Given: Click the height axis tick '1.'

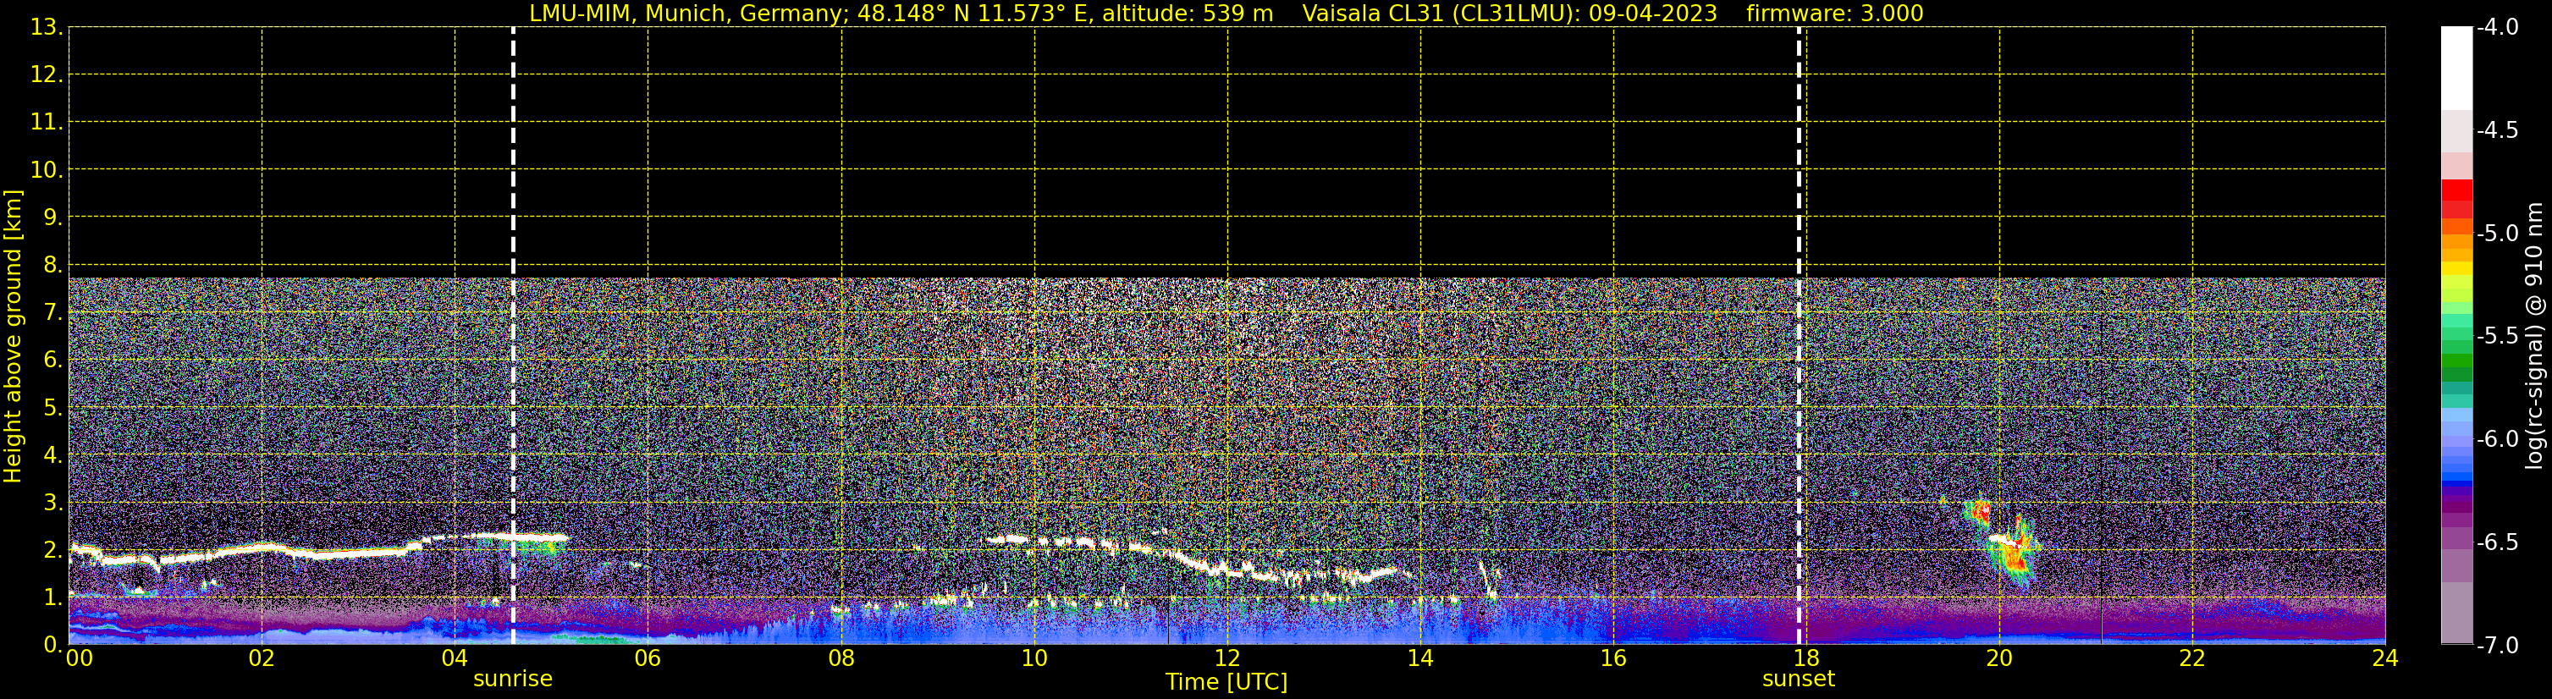Looking at the screenshot, I should coord(53,598).
